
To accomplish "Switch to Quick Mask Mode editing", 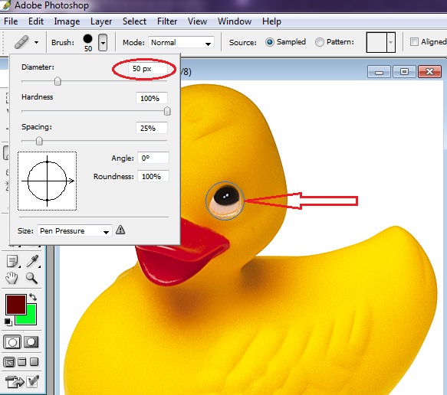I will [31, 341].
